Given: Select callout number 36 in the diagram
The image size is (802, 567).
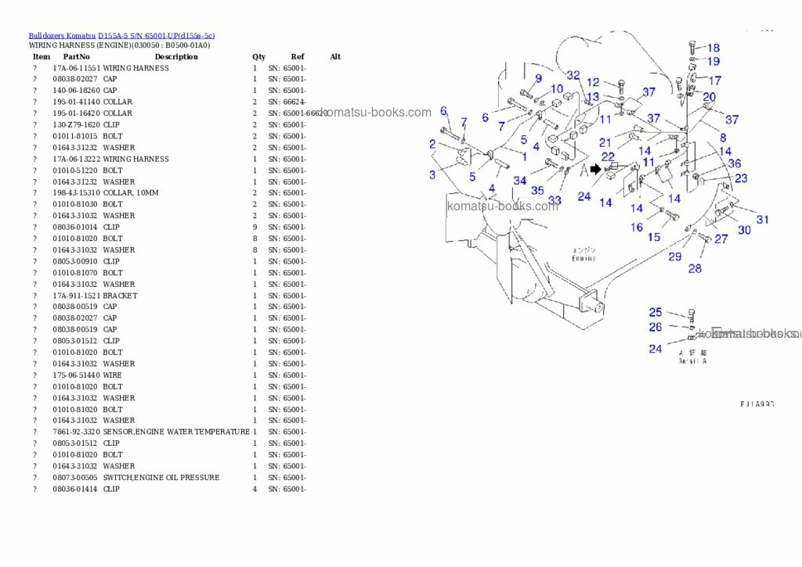Looking at the screenshot, I should [x=734, y=163].
